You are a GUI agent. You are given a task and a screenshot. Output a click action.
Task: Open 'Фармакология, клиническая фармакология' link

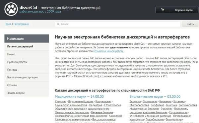(x=81, y=116)
